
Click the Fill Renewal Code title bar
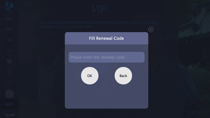(106, 38)
